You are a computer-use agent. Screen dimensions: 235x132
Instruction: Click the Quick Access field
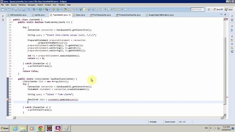197,9
